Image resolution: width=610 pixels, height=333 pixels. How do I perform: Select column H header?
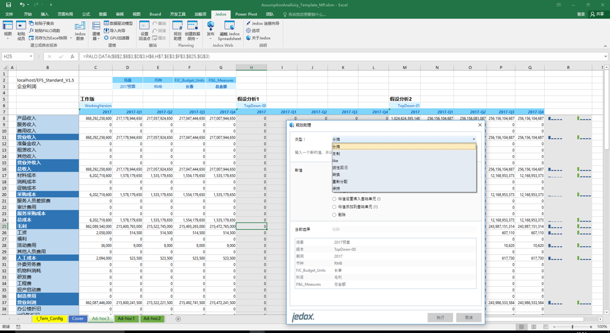click(251, 68)
